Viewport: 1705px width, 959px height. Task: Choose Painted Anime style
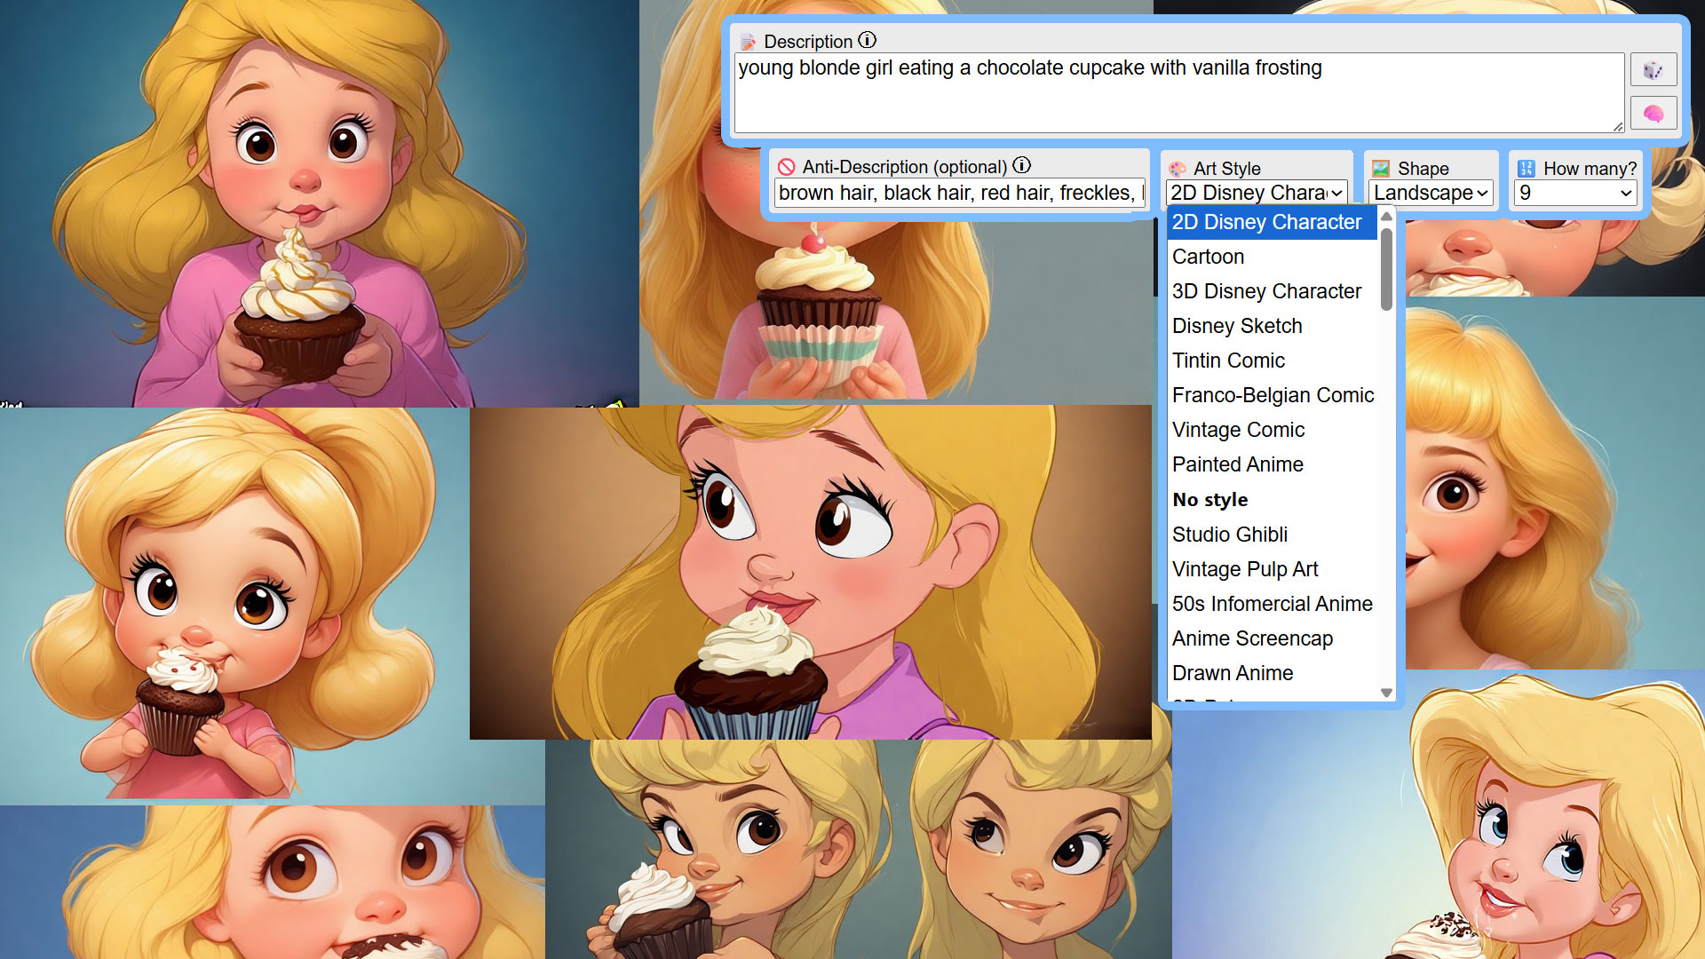[x=1272, y=464]
